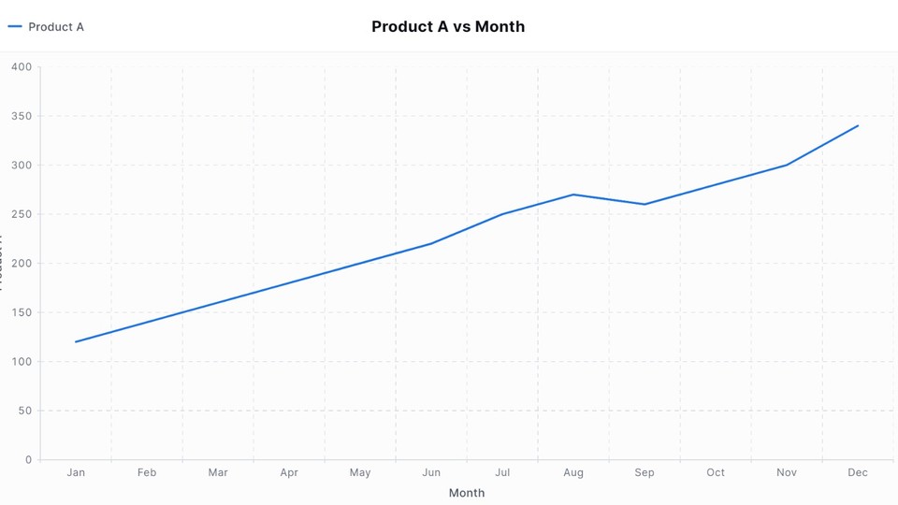Click the chart title 'Product A vs Month'

448,26
